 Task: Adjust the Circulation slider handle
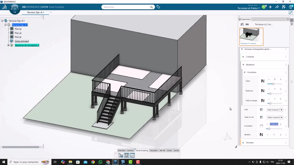[269, 129]
